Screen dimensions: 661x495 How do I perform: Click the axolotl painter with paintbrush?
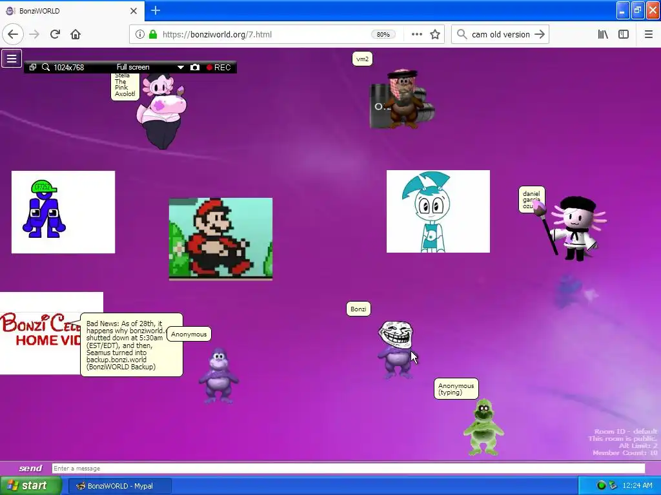pyautogui.click(x=573, y=229)
